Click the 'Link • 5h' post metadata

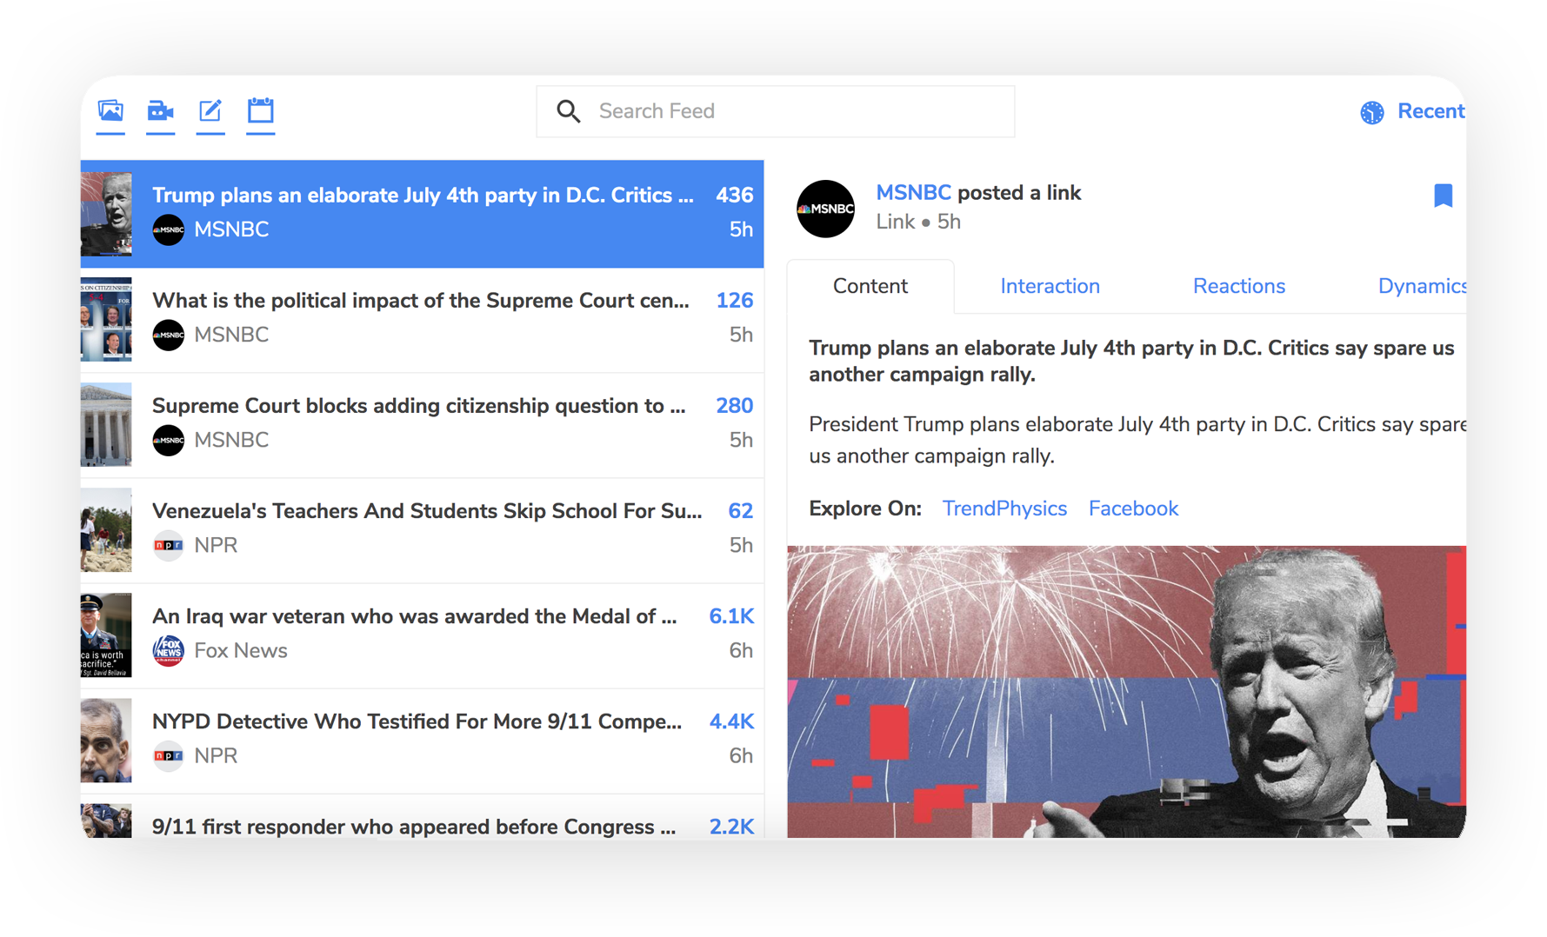tap(918, 223)
